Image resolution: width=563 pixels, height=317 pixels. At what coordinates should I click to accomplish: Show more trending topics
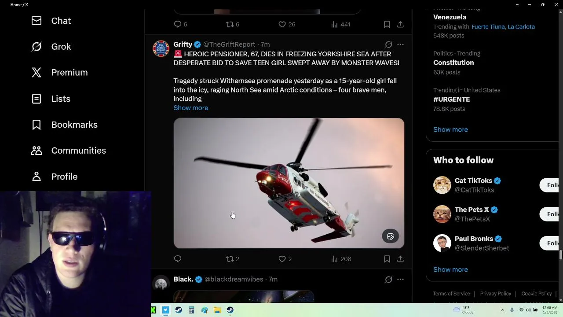tap(450, 129)
